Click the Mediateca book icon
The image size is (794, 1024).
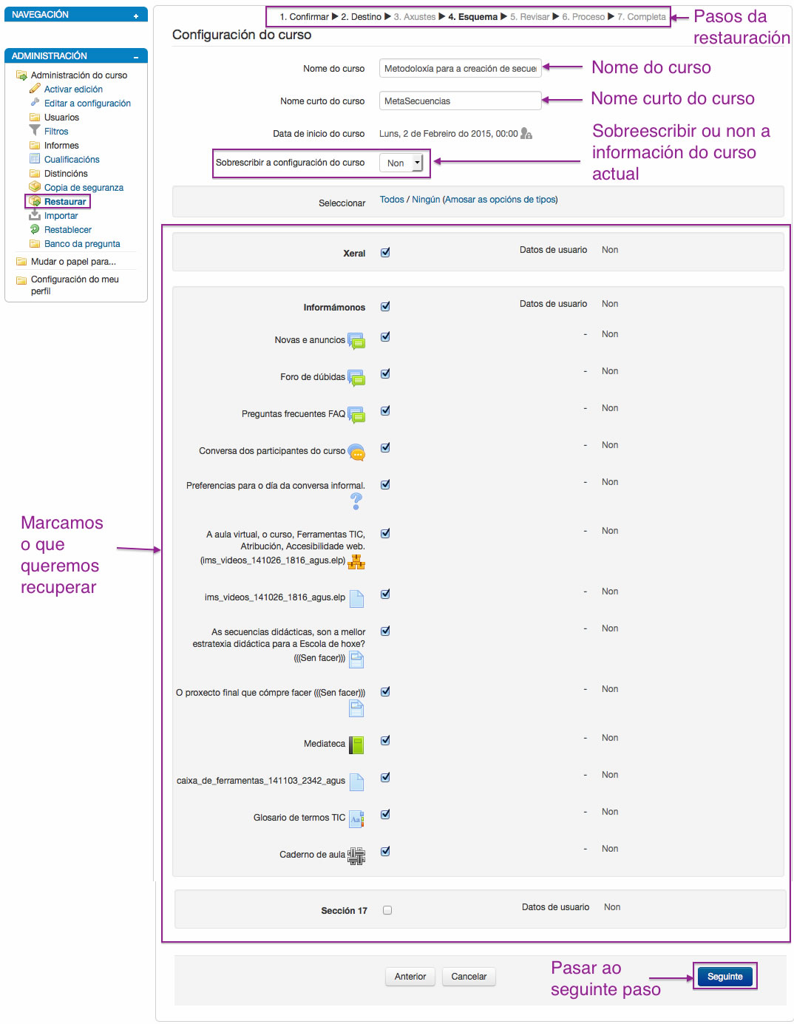click(x=356, y=743)
